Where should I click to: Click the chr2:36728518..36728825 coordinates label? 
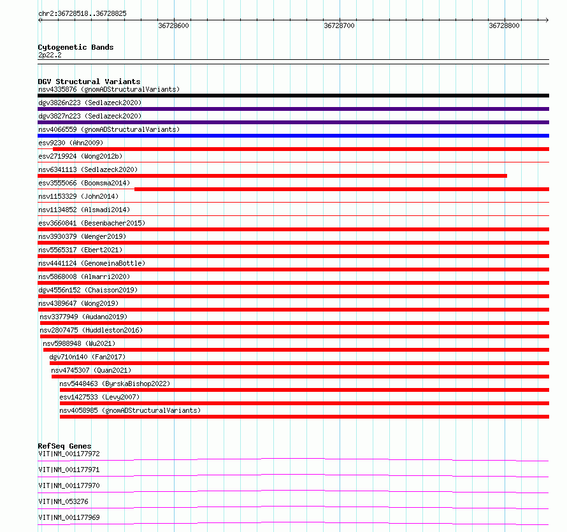pos(82,13)
